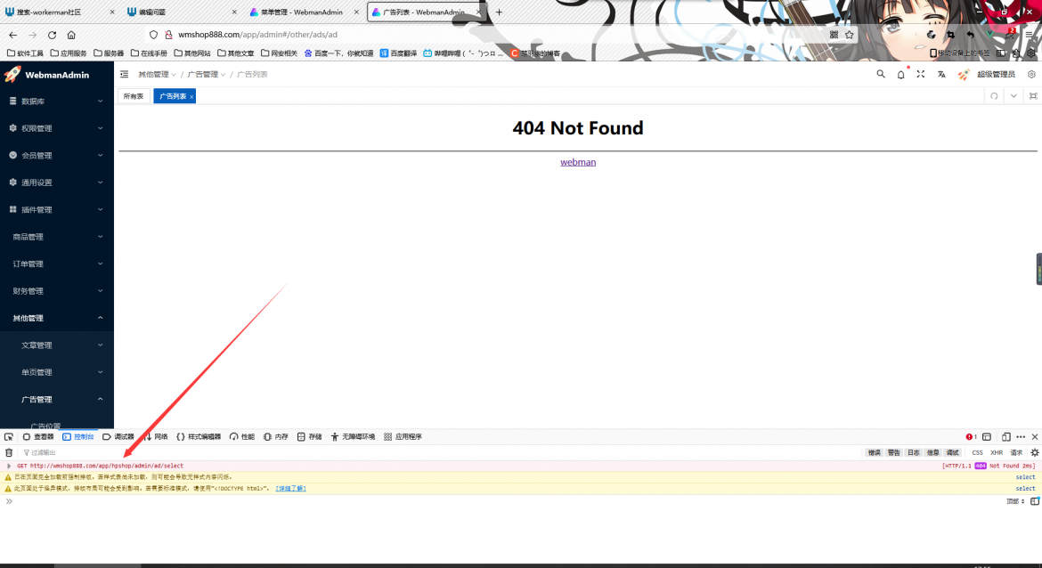The image size is (1042, 568).
Task: Toggle the 错误 console filter
Action: pyautogui.click(x=875, y=452)
